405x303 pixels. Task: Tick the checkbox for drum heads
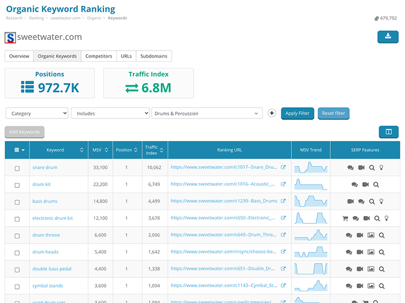coord(17,252)
